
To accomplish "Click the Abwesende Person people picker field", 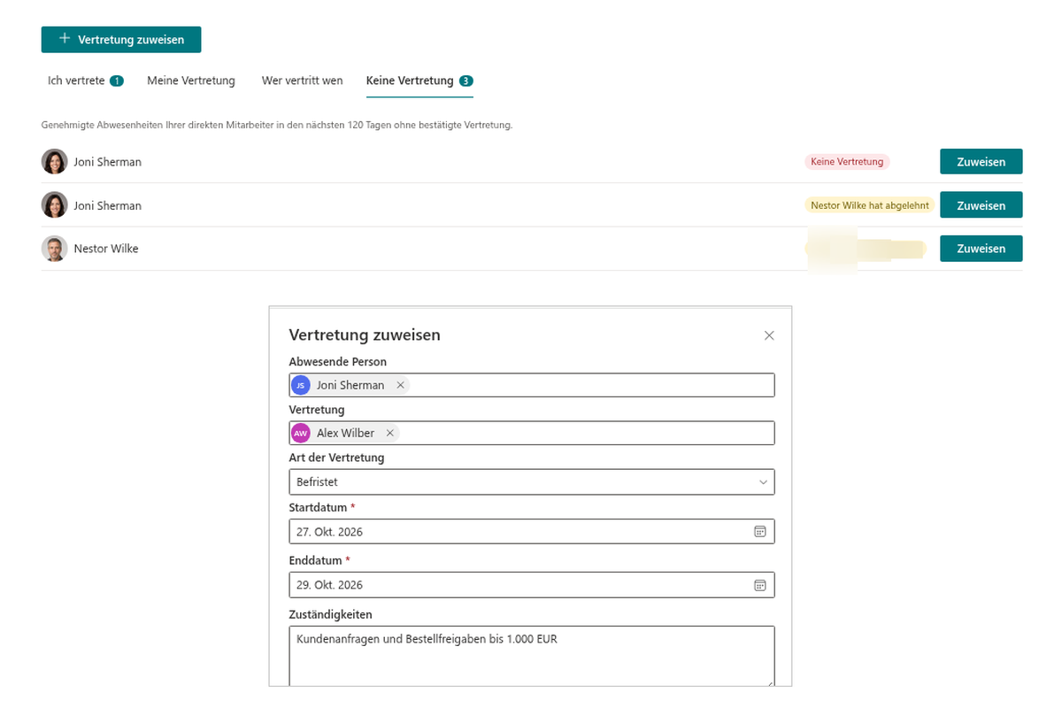I will 532,385.
